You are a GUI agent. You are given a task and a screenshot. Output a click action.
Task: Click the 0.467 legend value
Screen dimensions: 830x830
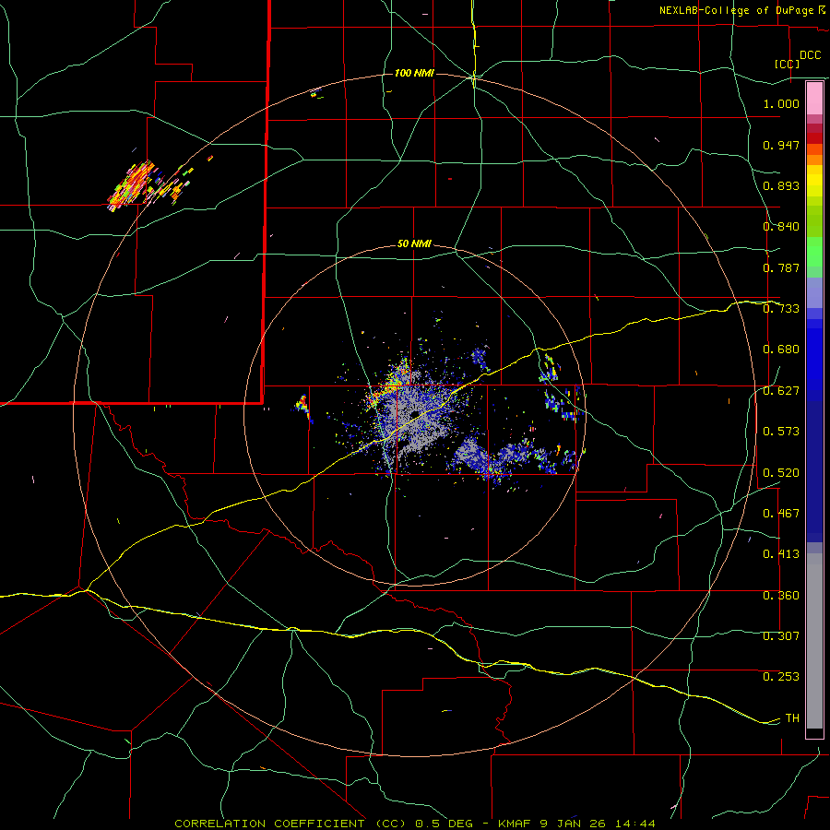point(781,514)
